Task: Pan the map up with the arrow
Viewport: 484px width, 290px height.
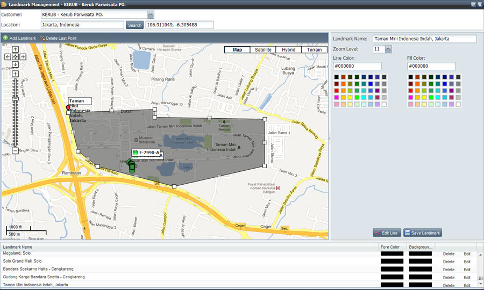Action: coord(16,49)
